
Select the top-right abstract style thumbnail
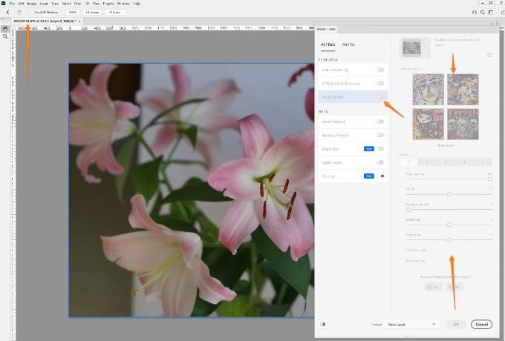[463, 90]
